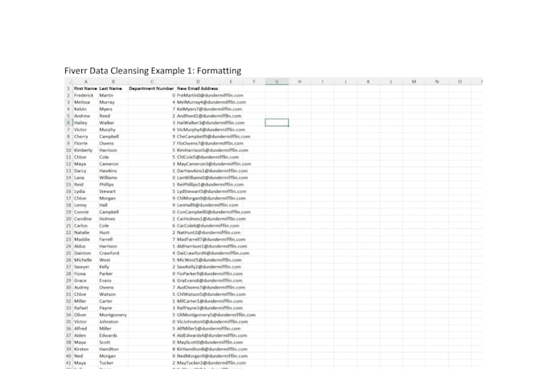The width and height of the screenshot is (547, 369).
Task: Select the cell containing 'Kelvin'
Action: [85, 109]
